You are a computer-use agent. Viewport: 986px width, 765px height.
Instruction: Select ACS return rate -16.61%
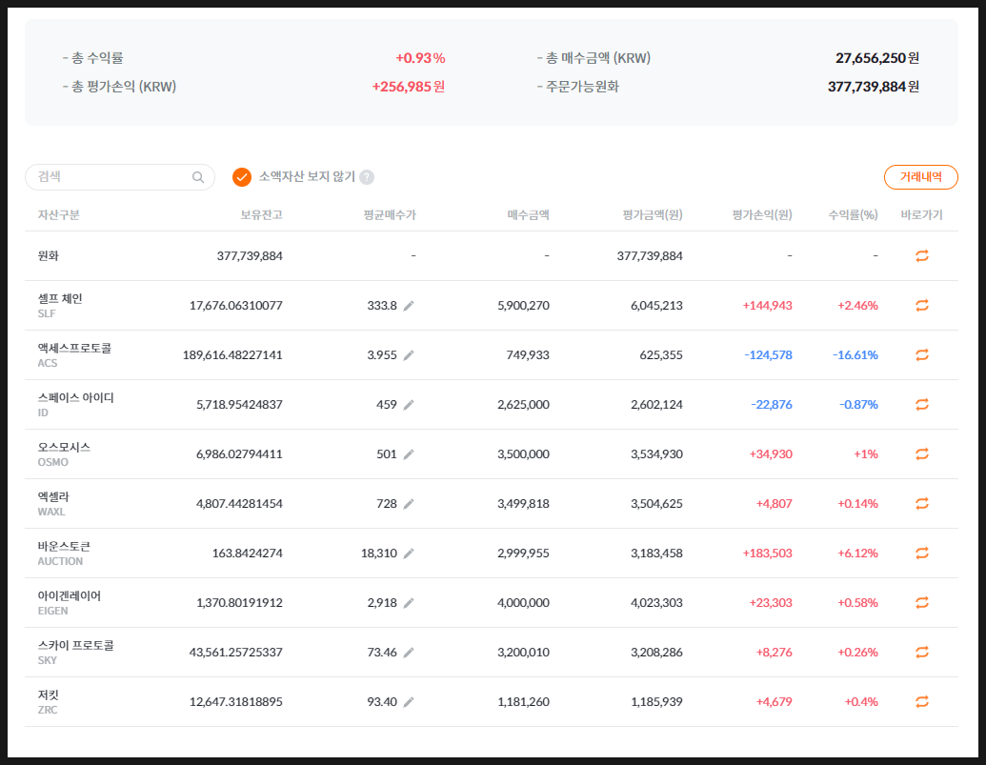click(855, 355)
